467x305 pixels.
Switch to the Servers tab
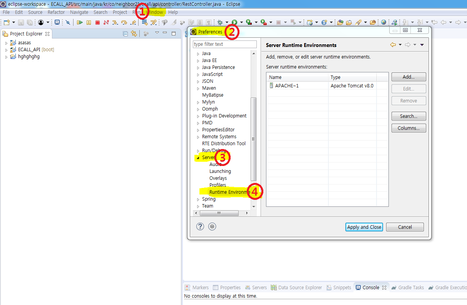256,287
